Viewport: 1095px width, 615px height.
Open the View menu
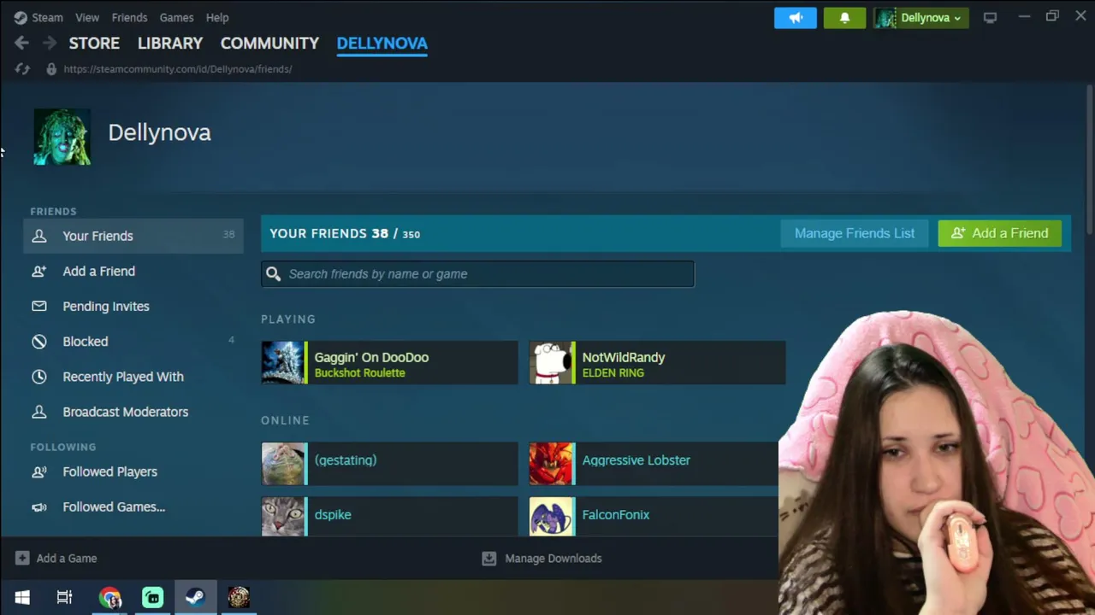[87, 17]
